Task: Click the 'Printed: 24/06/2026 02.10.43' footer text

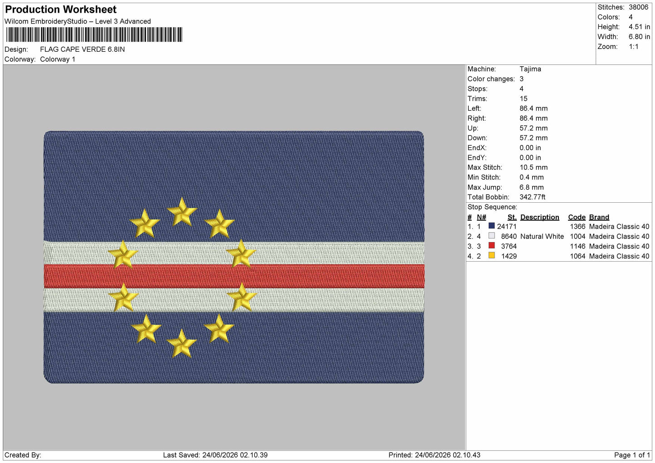Action: [x=434, y=455]
